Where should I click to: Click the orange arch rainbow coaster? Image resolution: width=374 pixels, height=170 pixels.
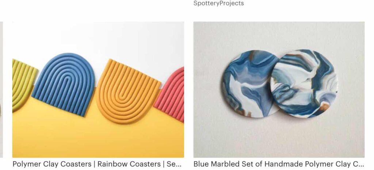[128, 92]
